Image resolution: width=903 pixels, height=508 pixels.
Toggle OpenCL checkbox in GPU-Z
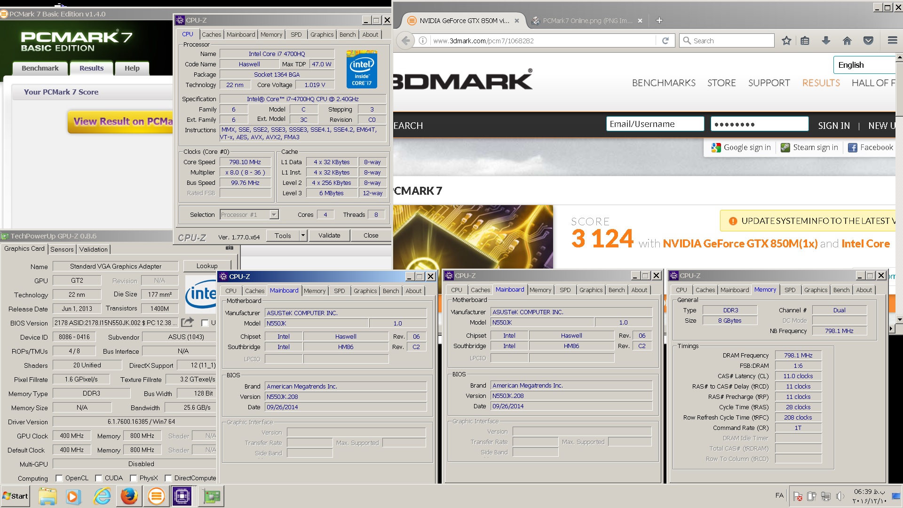(x=59, y=478)
